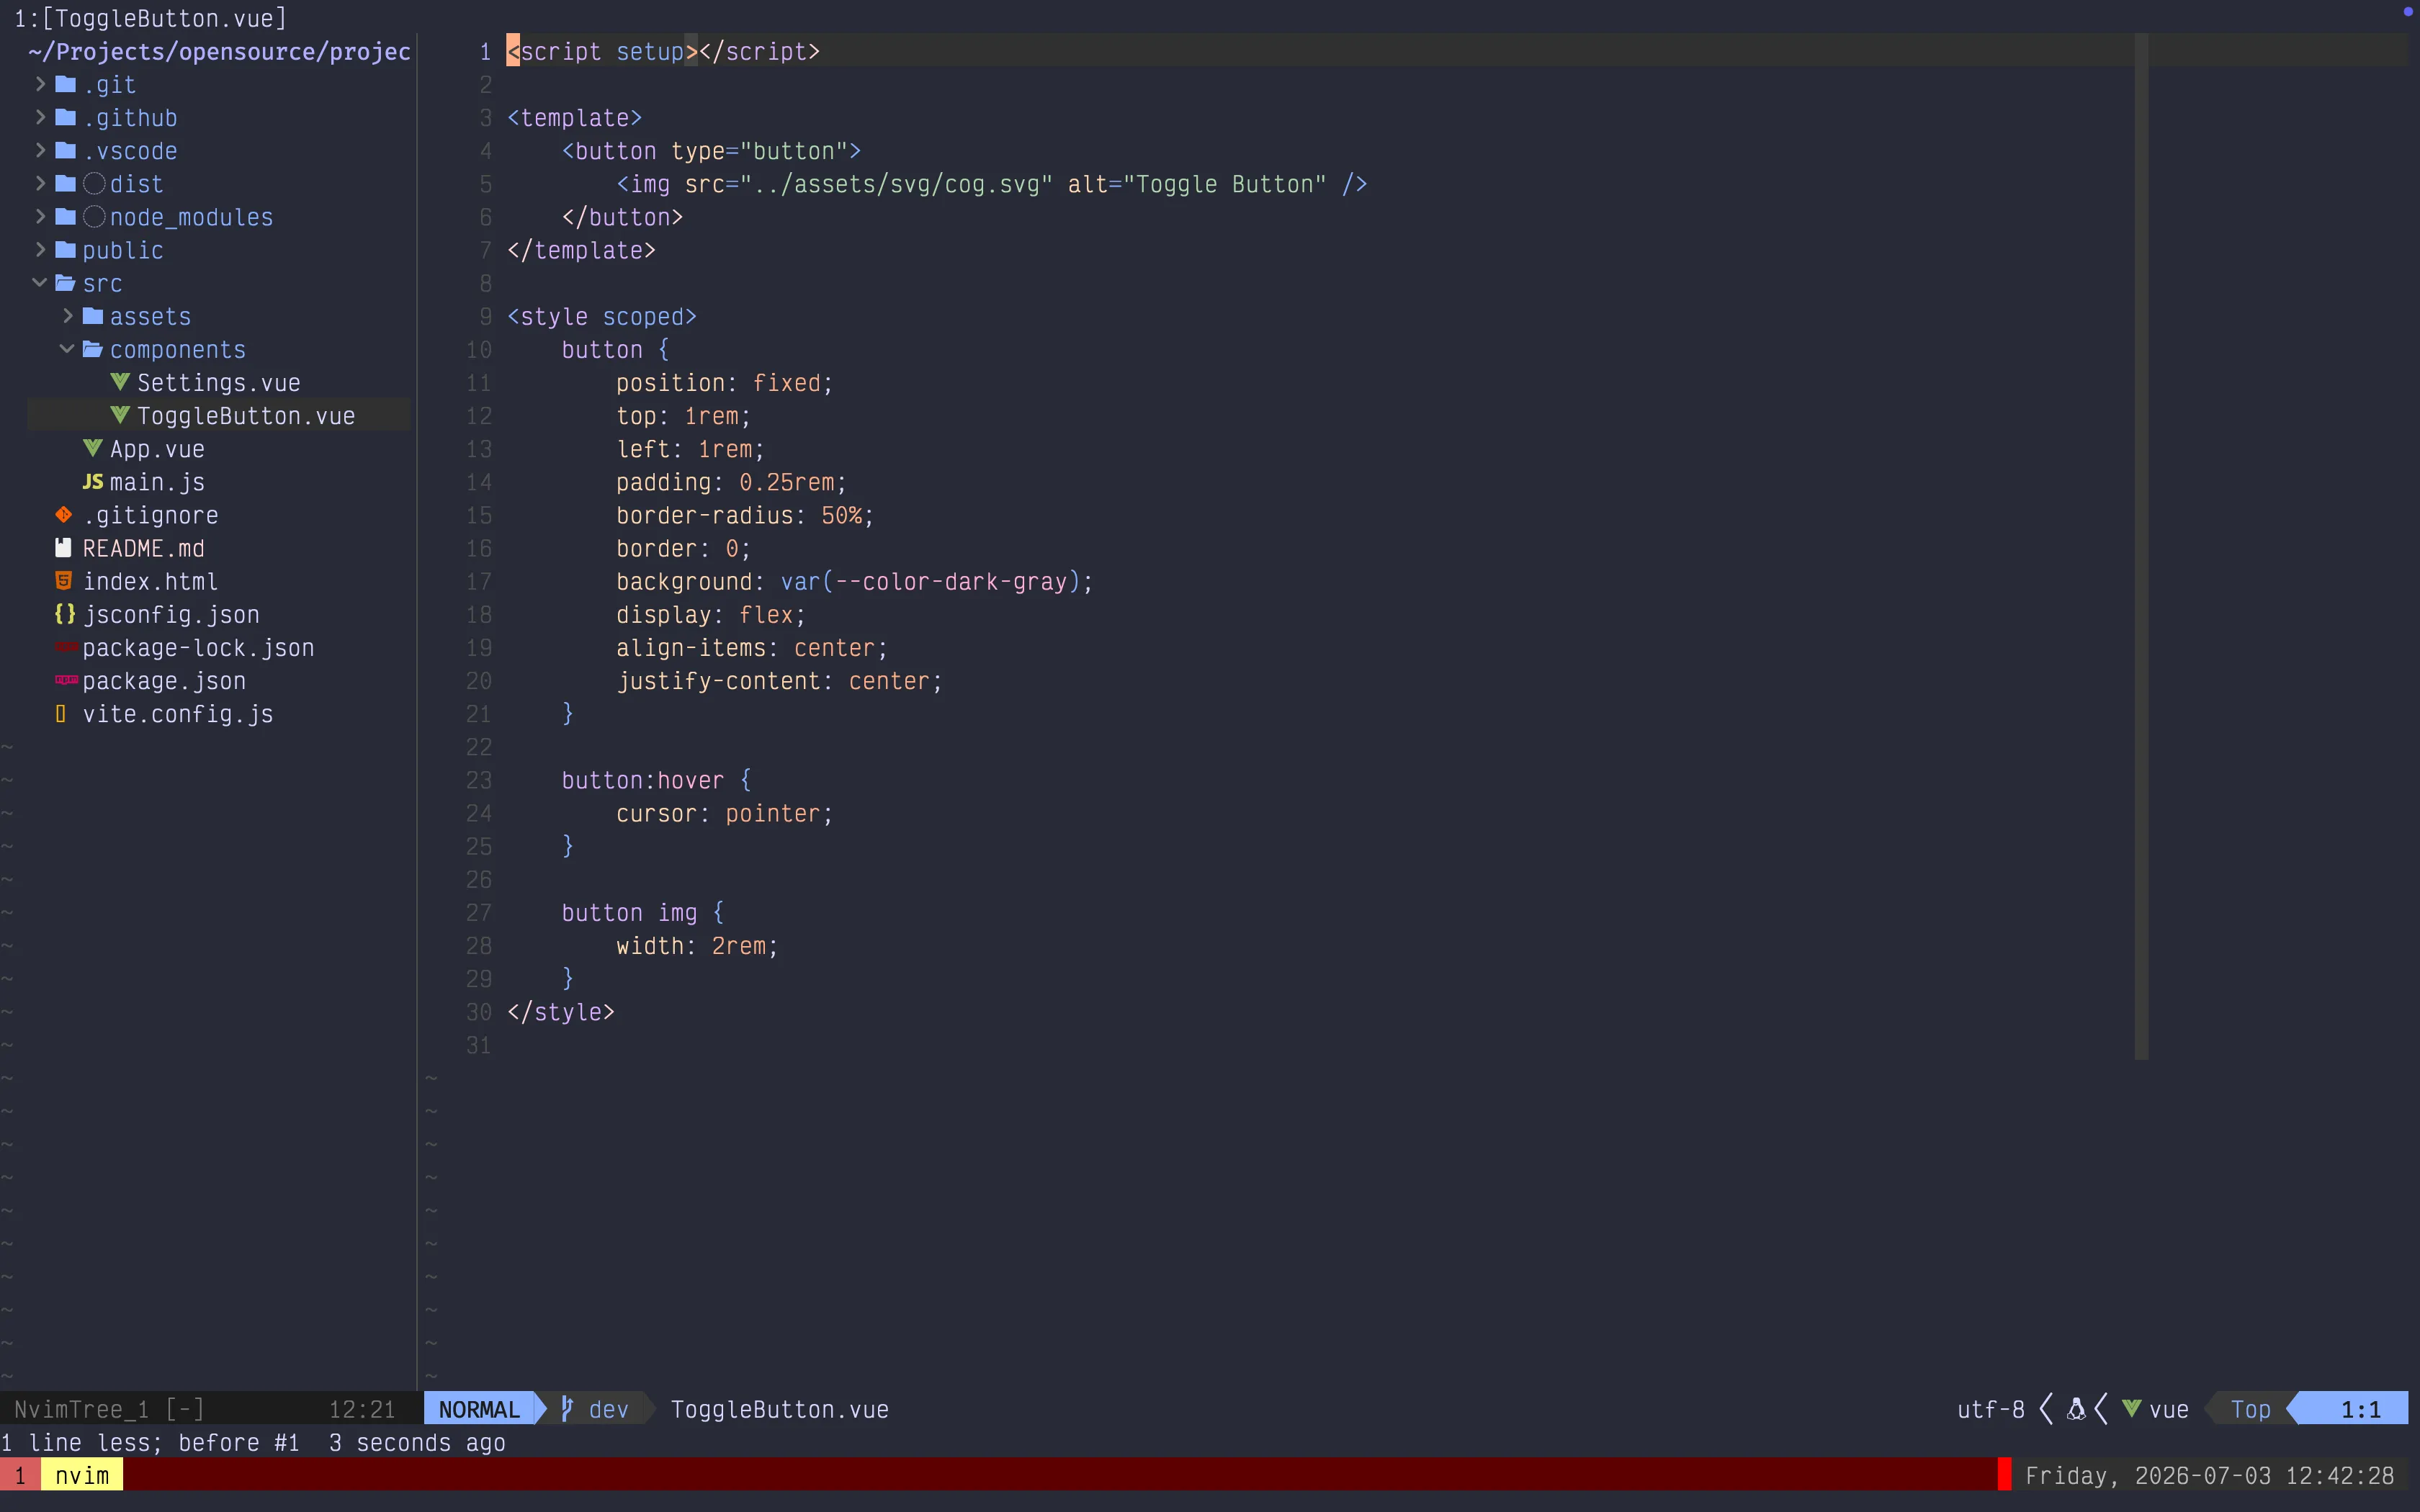Click the open src folder icon

66,283
